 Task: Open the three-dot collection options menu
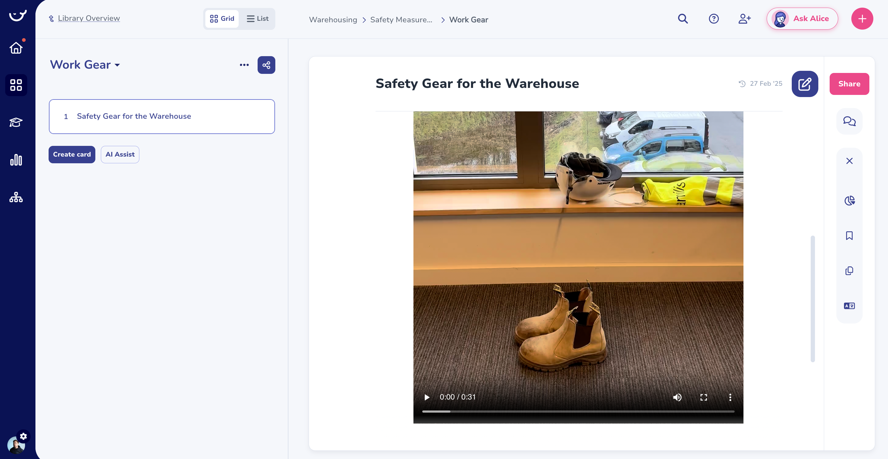pyautogui.click(x=244, y=65)
